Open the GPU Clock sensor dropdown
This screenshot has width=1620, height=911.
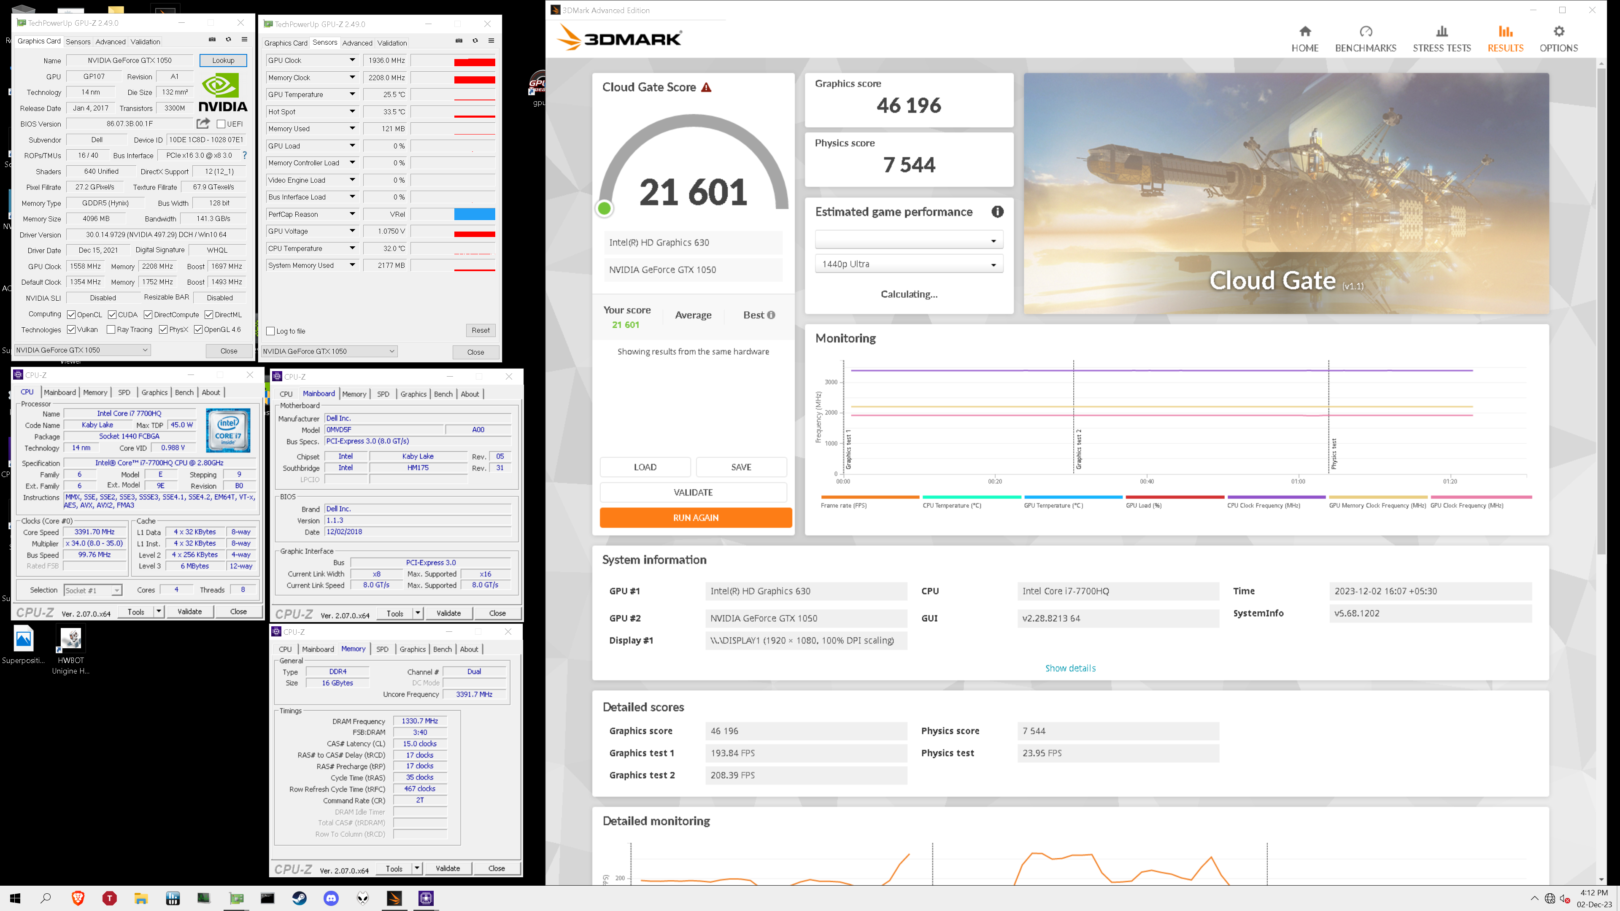click(x=352, y=60)
